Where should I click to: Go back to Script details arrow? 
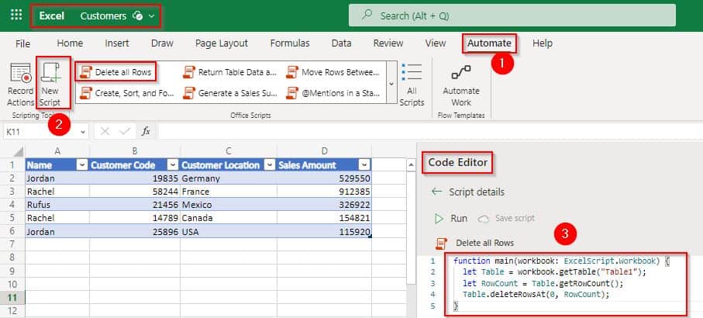pyautogui.click(x=436, y=192)
